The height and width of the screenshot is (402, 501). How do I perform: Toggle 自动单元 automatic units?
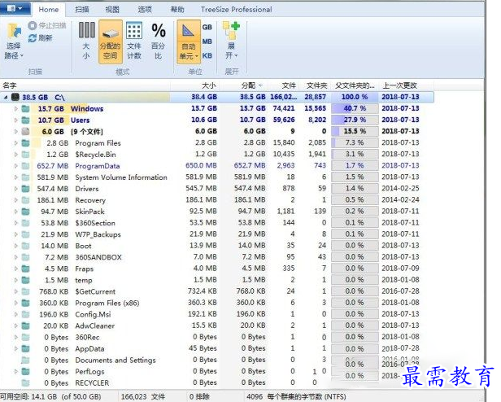pyautogui.click(x=189, y=42)
